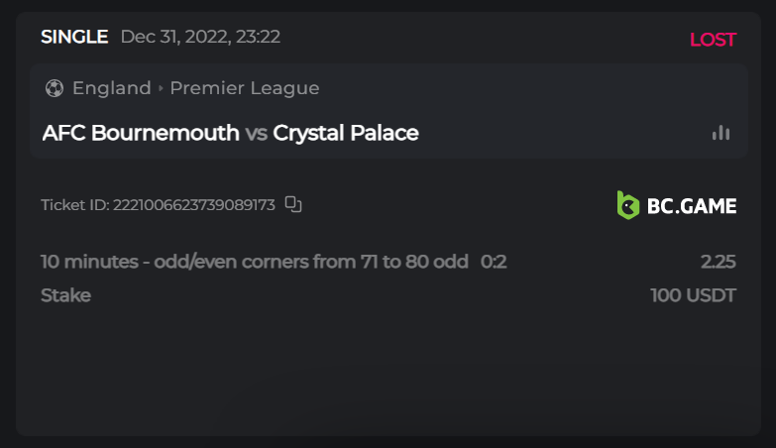The image size is (776, 448).
Task: Open the Premier League link
Action: (245, 88)
